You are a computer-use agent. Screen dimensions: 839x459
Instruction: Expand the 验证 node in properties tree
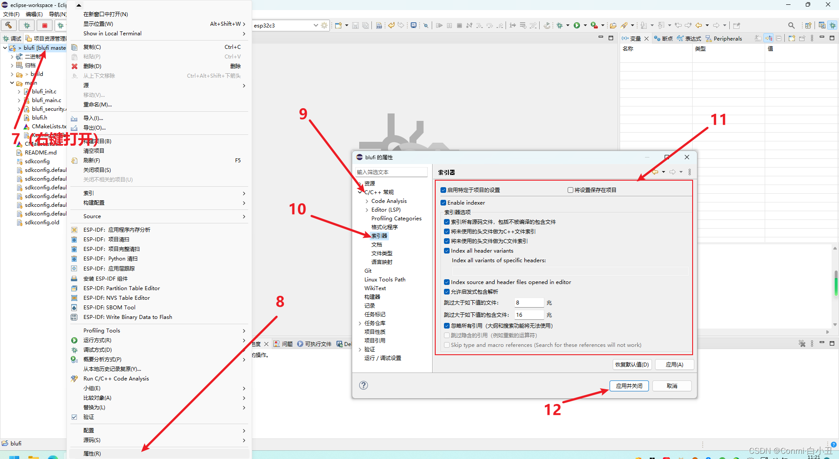click(x=360, y=349)
